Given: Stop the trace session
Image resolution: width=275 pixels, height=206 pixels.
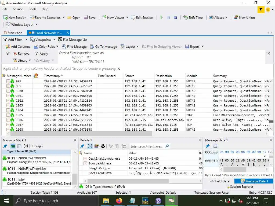Looking at the screenshot, I should (175, 17).
